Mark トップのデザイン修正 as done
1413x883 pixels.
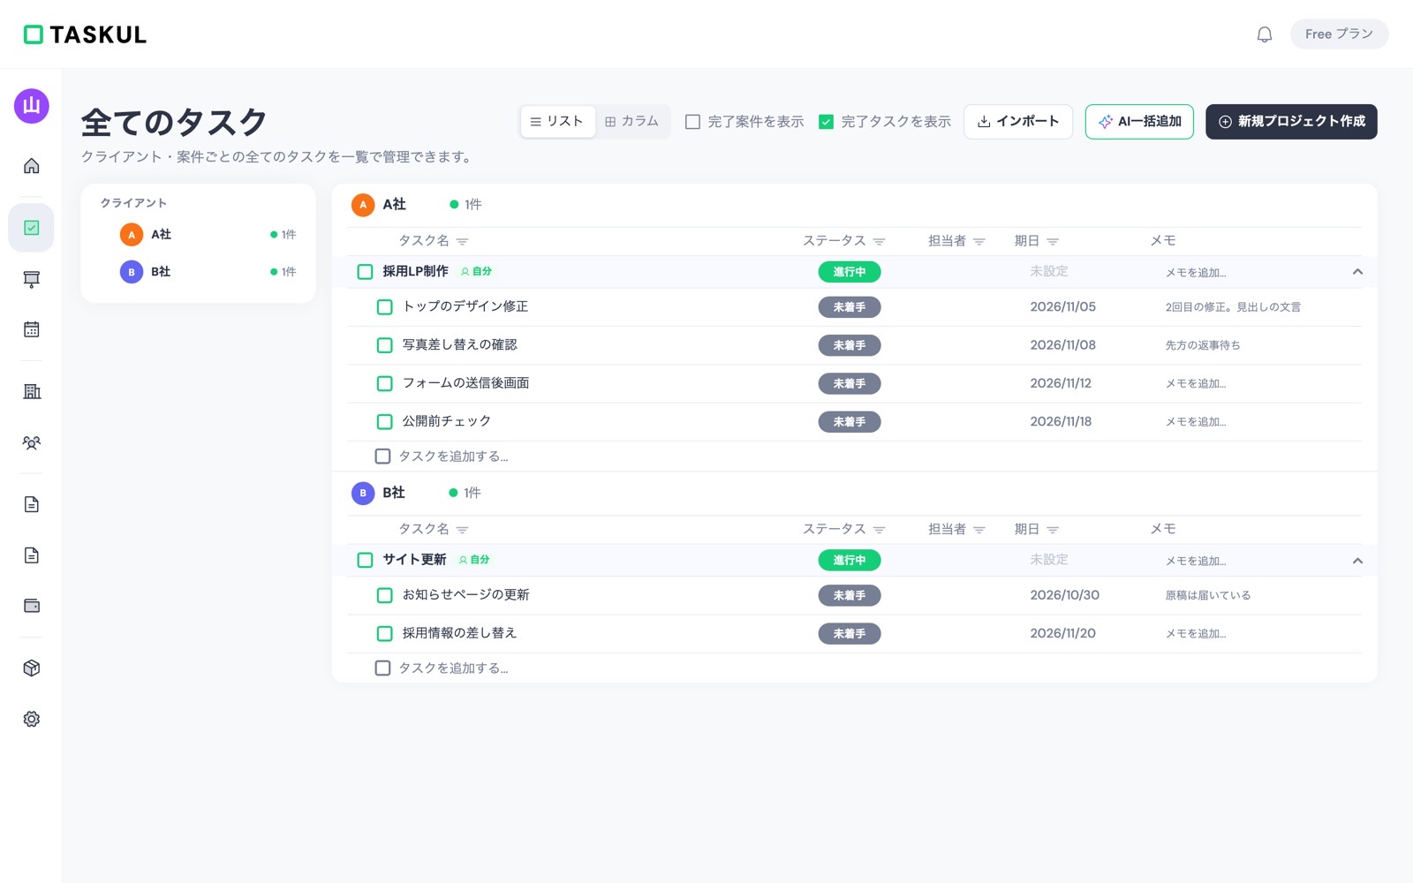(385, 307)
